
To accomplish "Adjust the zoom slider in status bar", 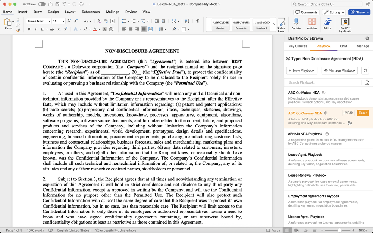I will tap(339, 230).
